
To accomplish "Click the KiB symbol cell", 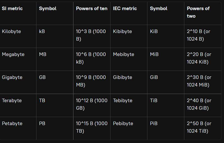I will point(166,36).
